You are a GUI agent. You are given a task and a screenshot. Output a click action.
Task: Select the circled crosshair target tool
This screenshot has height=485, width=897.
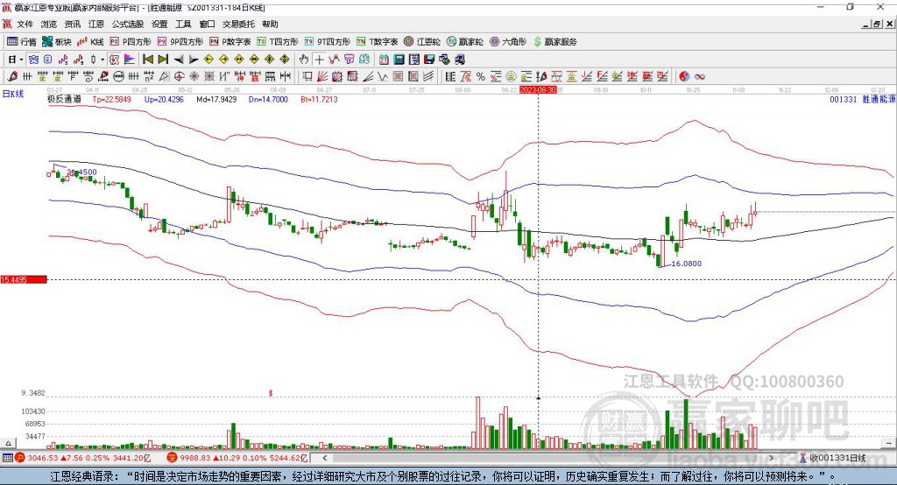(x=179, y=77)
